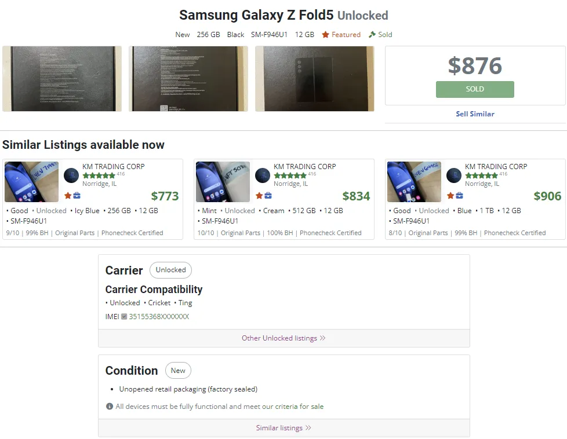This screenshot has width=567, height=439.
Task: Click the KM TRADING CORP seller avatar
Action: coord(70,175)
